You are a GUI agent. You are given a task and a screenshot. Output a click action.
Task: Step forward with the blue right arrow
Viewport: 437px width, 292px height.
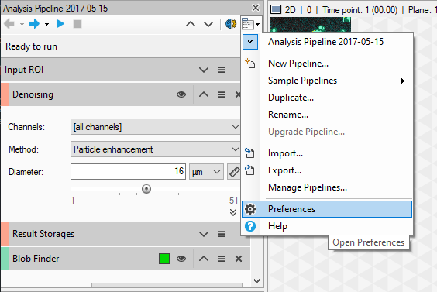click(35, 24)
